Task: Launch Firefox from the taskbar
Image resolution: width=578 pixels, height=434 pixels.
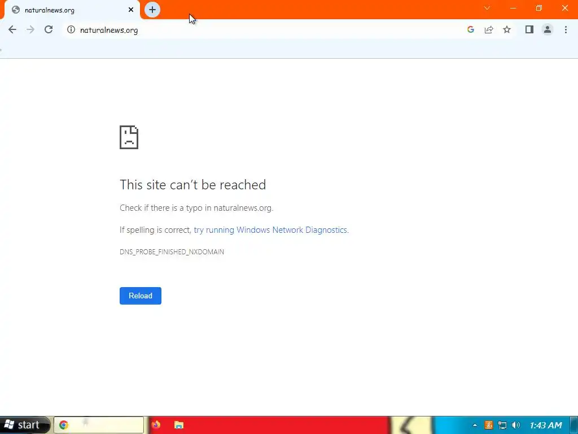Action: click(x=156, y=425)
